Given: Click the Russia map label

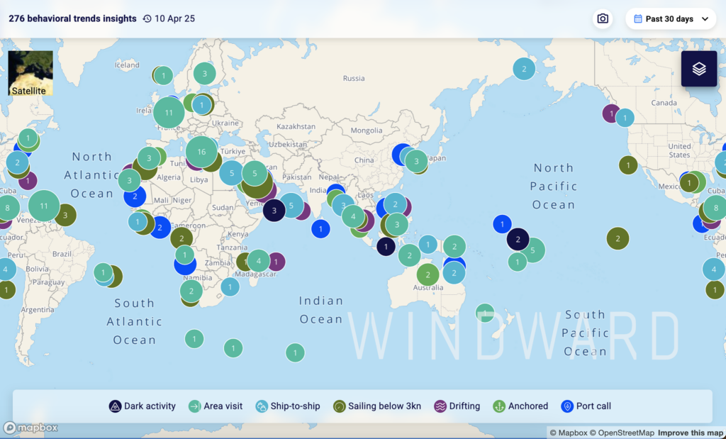Looking at the screenshot, I should point(354,78).
